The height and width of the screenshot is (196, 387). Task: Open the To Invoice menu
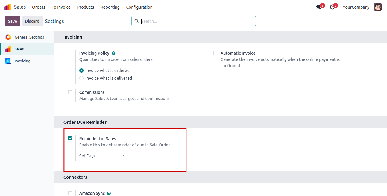pyautogui.click(x=61, y=7)
